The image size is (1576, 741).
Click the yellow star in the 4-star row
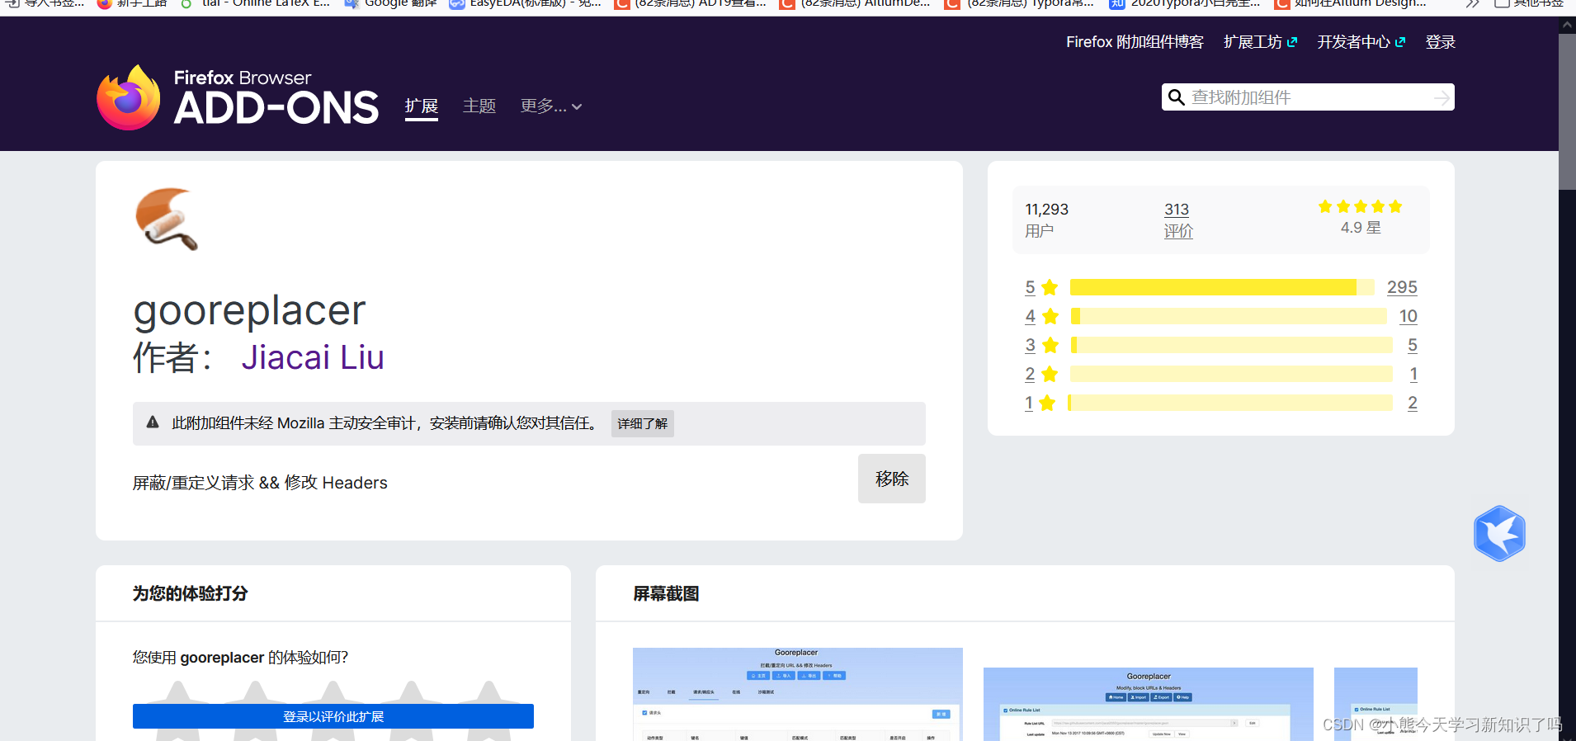coord(1050,316)
